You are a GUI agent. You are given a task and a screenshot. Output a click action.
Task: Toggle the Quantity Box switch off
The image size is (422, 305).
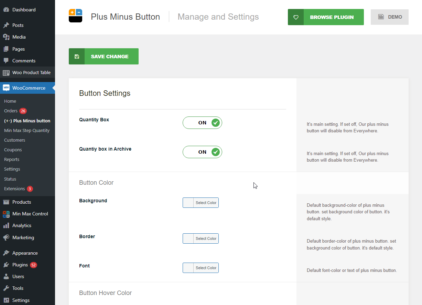(x=202, y=123)
